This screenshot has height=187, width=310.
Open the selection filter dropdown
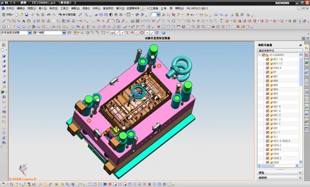(x=30, y=33)
